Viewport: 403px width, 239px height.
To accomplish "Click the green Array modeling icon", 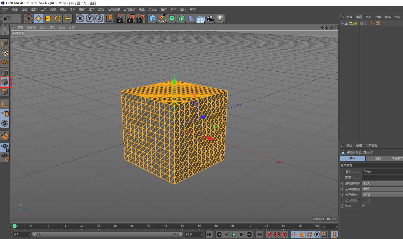I will click(x=182, y=19).
